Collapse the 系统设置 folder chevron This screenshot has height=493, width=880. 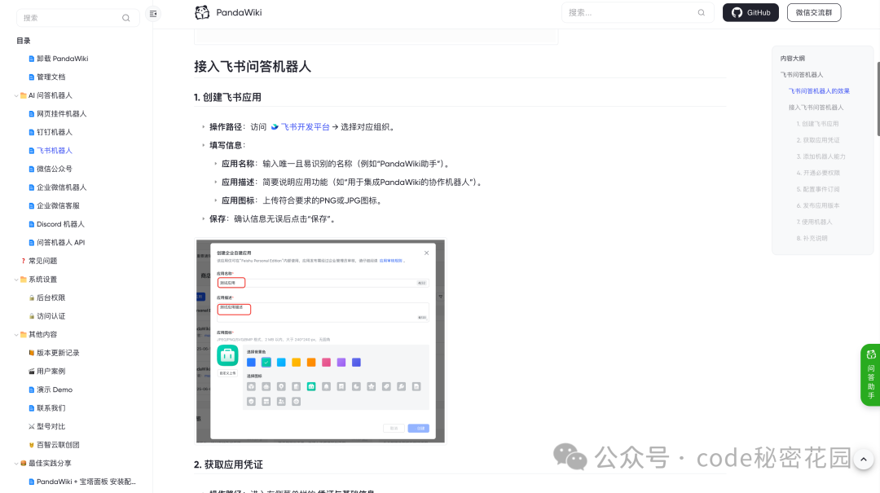coord(16,280)
